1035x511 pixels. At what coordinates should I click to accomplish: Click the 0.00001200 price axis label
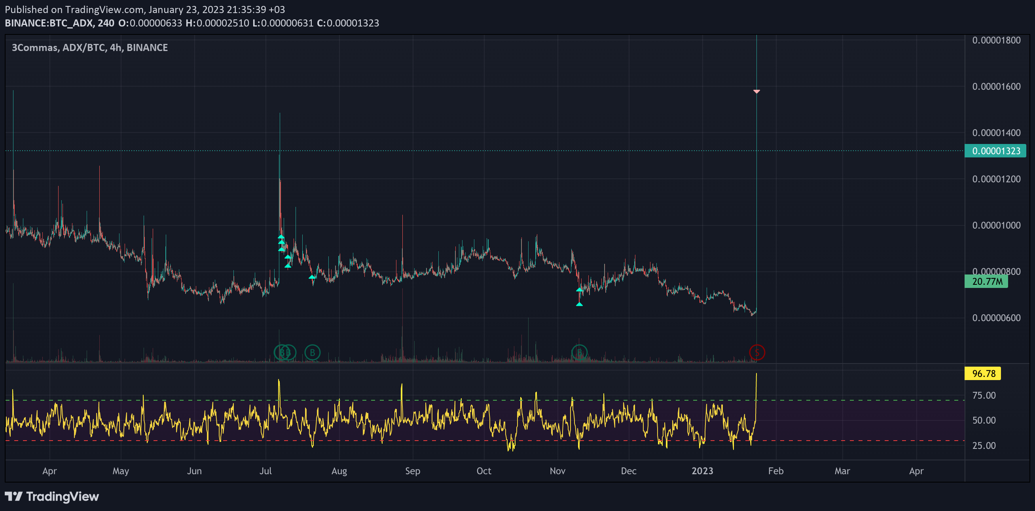click(996, 179)
